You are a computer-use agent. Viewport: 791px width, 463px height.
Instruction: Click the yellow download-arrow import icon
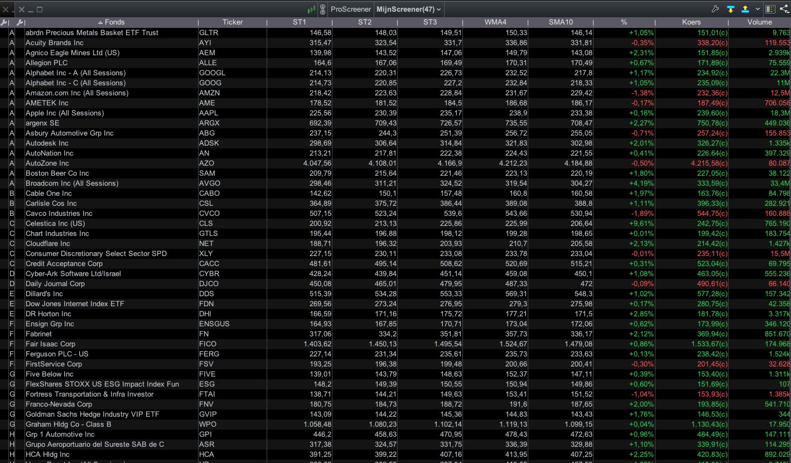point(731,9)
